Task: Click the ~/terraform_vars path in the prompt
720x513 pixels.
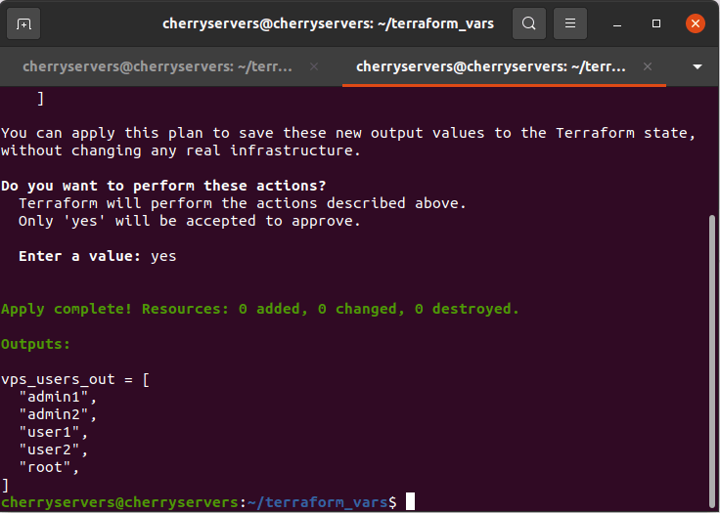Action: [317, 501]
